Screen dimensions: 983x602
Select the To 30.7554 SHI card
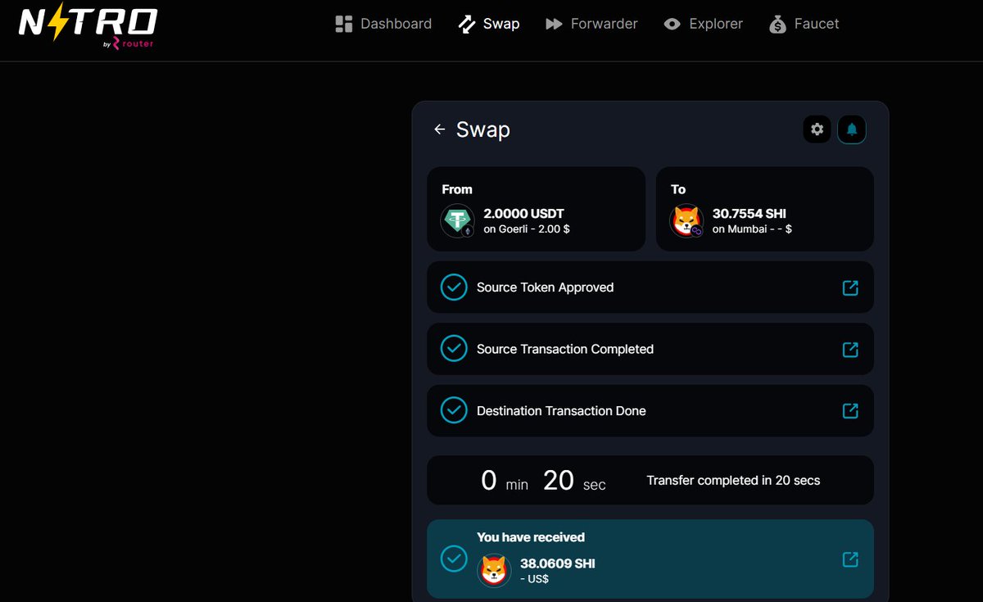pos(765,209)
